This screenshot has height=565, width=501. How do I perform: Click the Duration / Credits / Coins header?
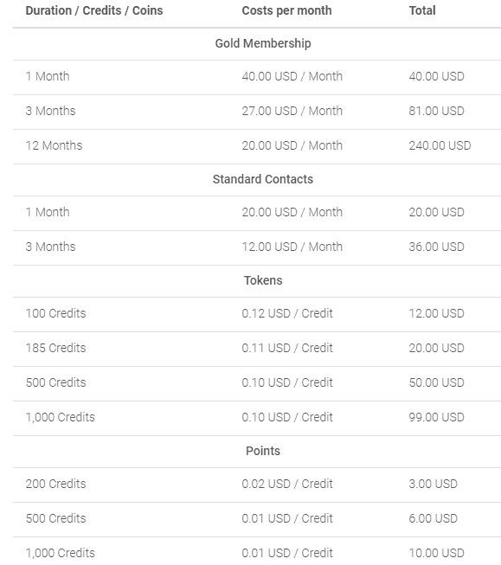94,10
